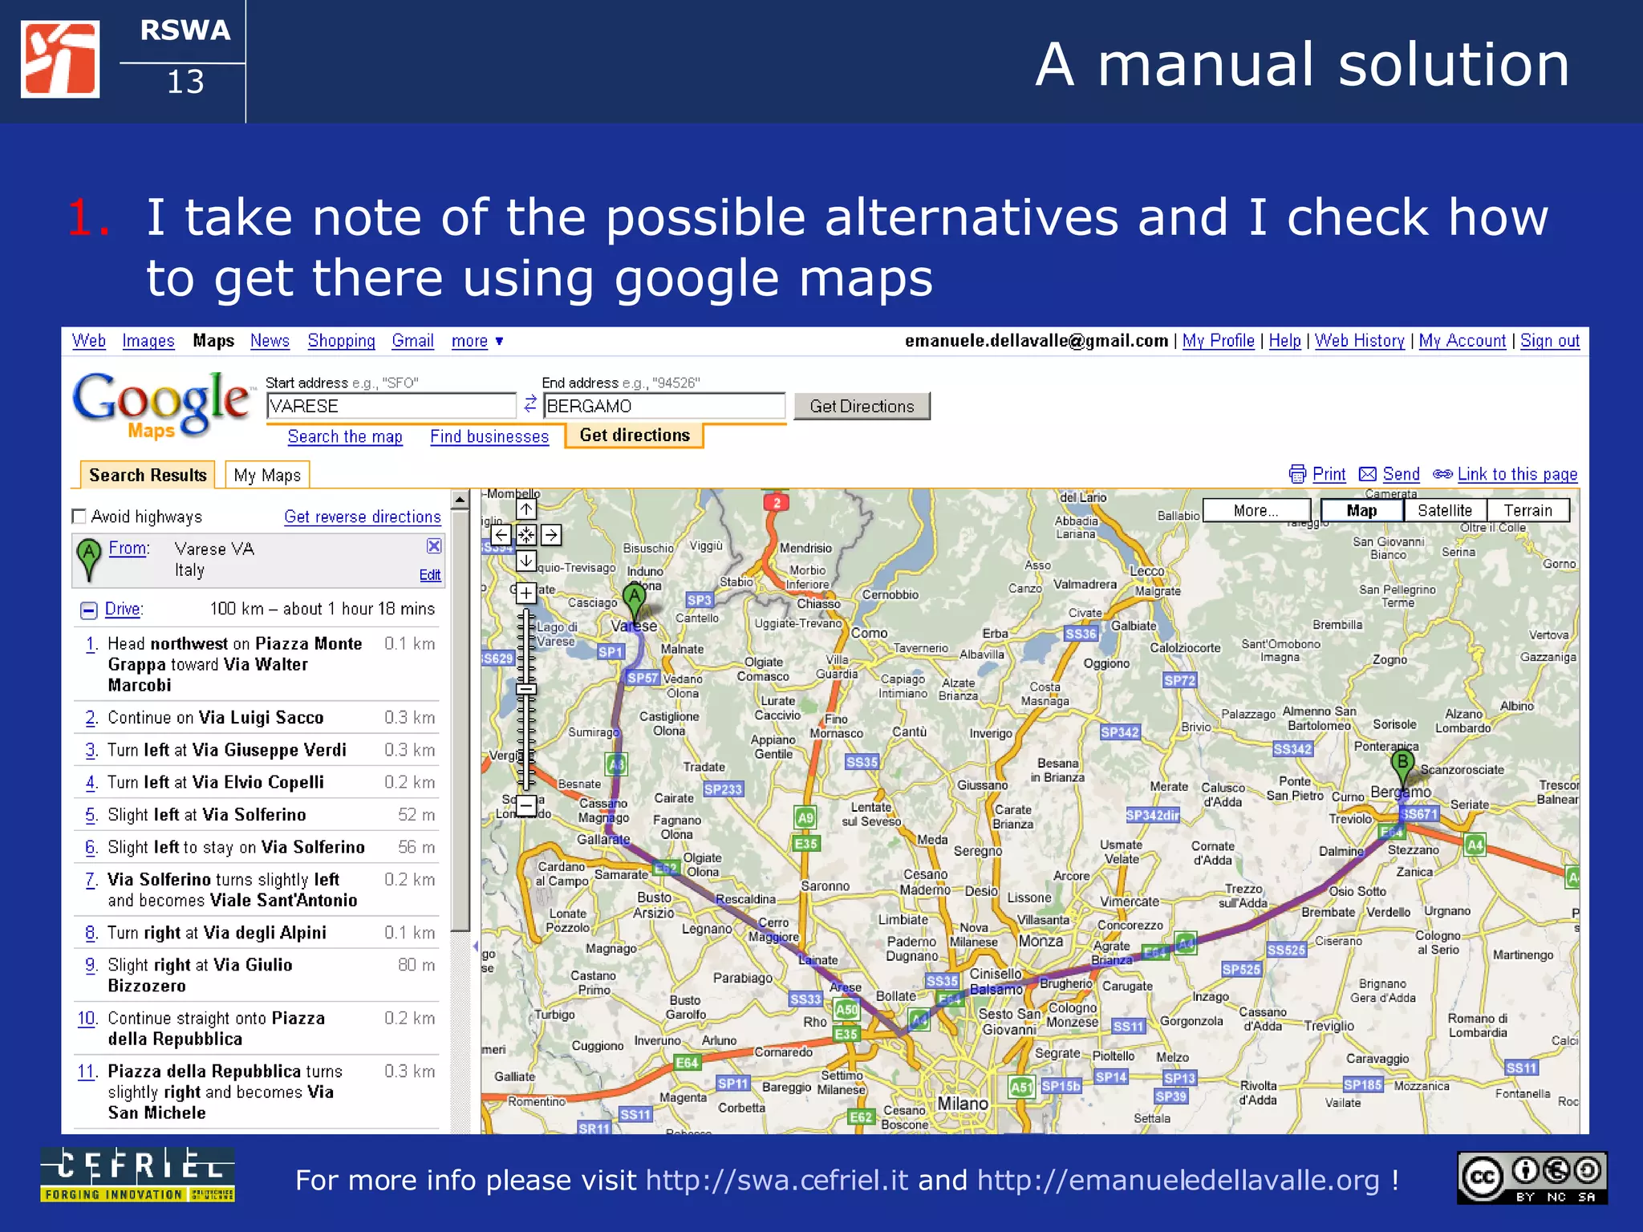
Task: Click the printer icon next to Print
Action: click(x=1297, y=474)
